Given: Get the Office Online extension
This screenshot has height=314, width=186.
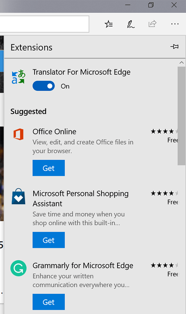Looking at the screenshot, I should (49, 168).
